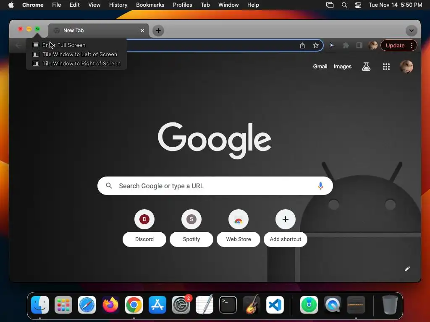Open the Window menu
Image resolution: width=430 pixels, height=322 pixels.
click(228, 5)
